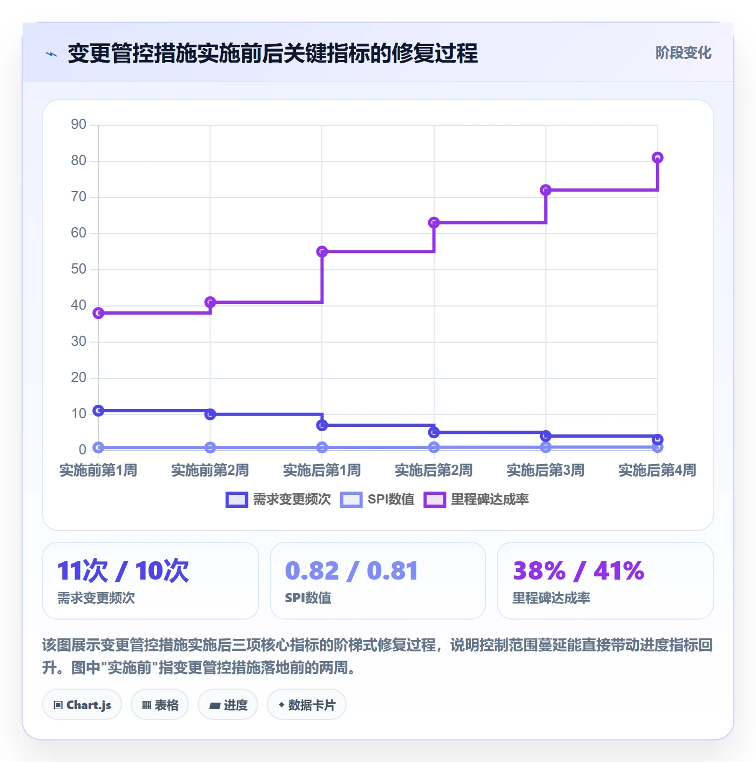Click the 38% / 41% stat card value
The width and height of the screenshot is (756, 762).
pos(578,571)
